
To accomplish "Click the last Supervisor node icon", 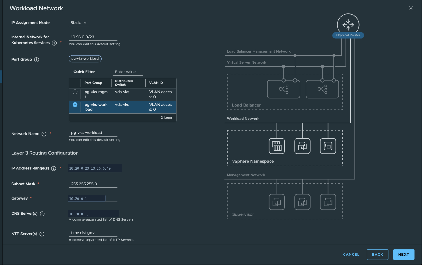I will pyautogui.click(x=328, y=202).
